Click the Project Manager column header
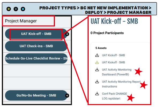This screenshot has height=107, width=158. click(x=21, y=21)
